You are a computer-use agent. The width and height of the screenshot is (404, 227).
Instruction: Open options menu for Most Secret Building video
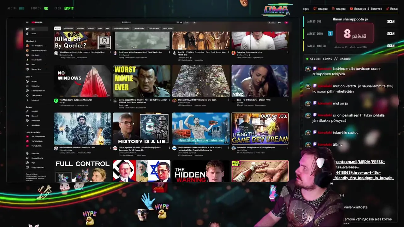pyautogui.click(x=110, y=100)
